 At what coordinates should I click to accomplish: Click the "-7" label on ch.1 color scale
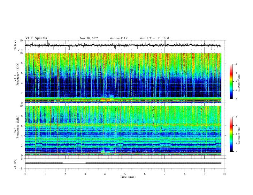pos(235,99)
